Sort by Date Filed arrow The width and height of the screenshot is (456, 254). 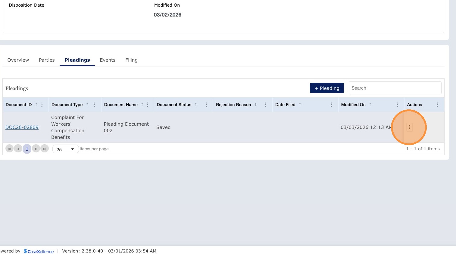[x=300, y=105]
